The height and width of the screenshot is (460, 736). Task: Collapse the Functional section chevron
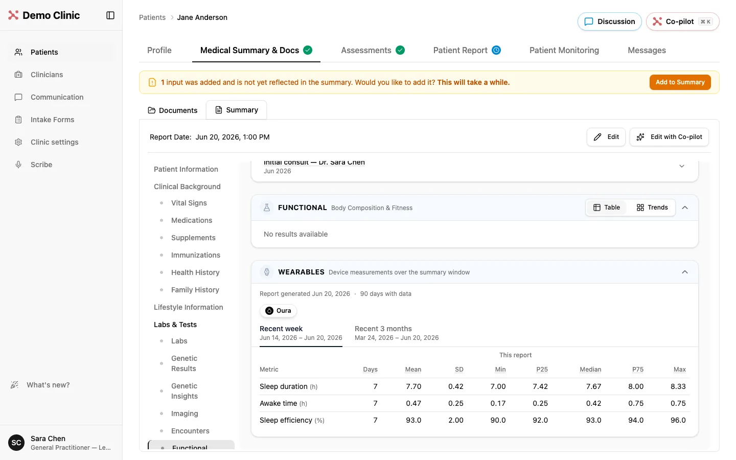click(685, 208)
